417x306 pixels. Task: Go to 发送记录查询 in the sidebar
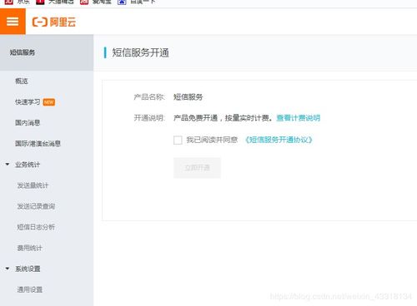click(36, 206)
